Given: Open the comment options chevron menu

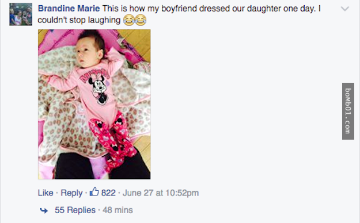Looking at the screenshot, I should pos(345,9).
